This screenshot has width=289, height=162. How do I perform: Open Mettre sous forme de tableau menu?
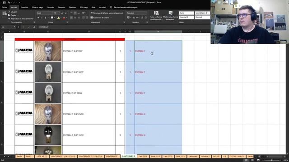171,15
